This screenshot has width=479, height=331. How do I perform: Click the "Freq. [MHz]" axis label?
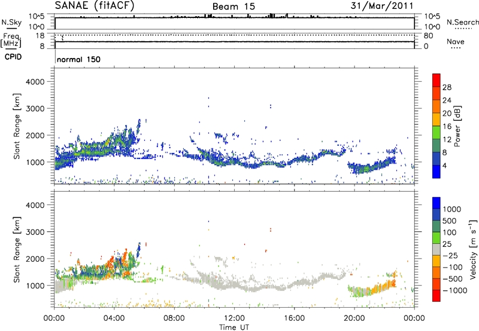pos(11,41)
